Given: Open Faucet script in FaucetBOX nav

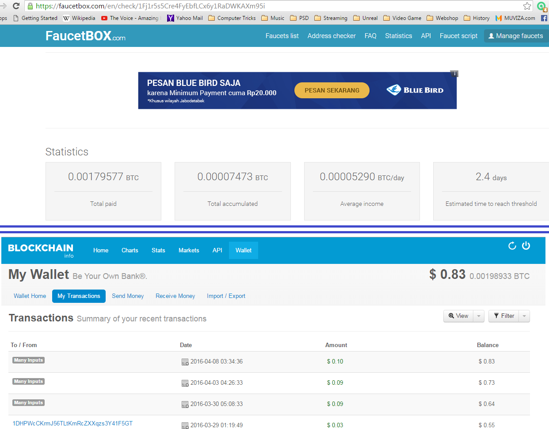Looking at the screenshot, I should tap(458, 36).
